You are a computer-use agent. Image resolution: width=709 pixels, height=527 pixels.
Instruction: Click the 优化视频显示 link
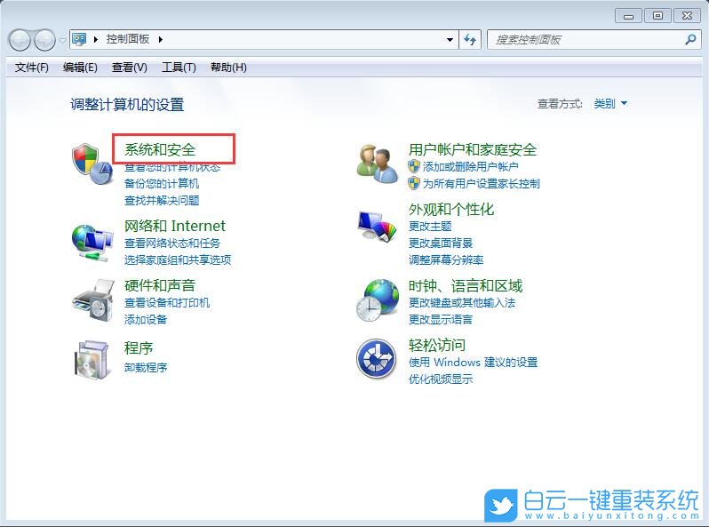click(441, 379)
